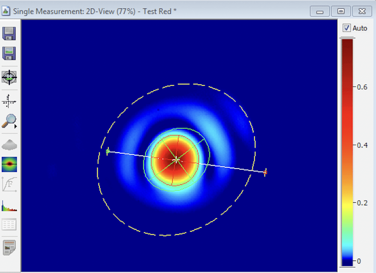The width and height of the screenshot is (376, 273).
Task: Click the 0.6 scale label
Action: click(362, 87)
